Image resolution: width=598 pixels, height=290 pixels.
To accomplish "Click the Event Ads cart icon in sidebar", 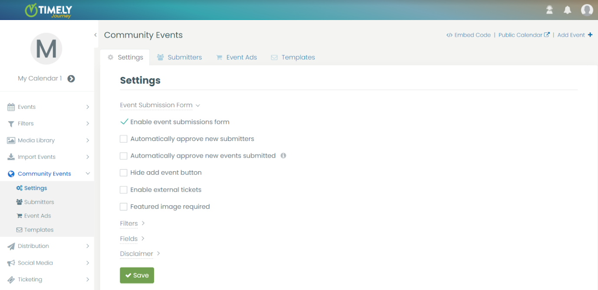I will (19, 216).
